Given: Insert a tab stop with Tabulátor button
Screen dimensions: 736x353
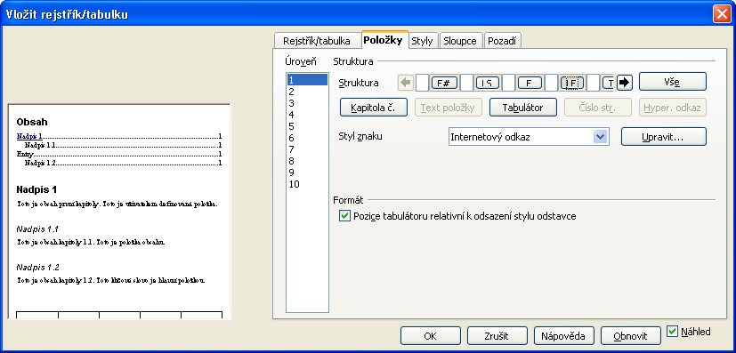Looking at the screenshot, I should pyautogui.click(x=523, y=108).
